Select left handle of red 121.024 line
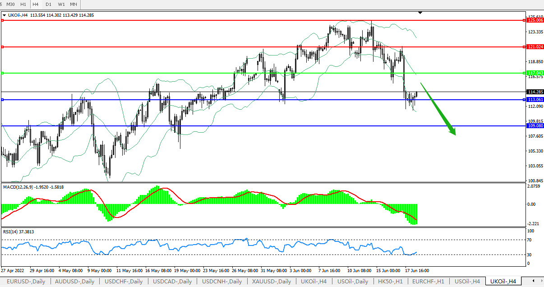Image resolution: width=544 pixels, height=287 pixels. 3,47
